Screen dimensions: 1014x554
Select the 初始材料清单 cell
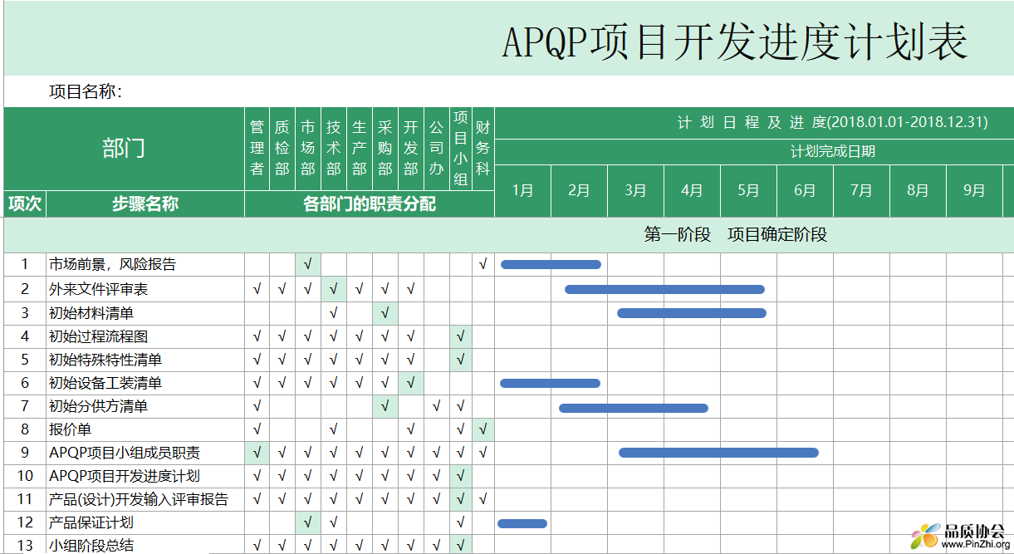tap(145, 313)
